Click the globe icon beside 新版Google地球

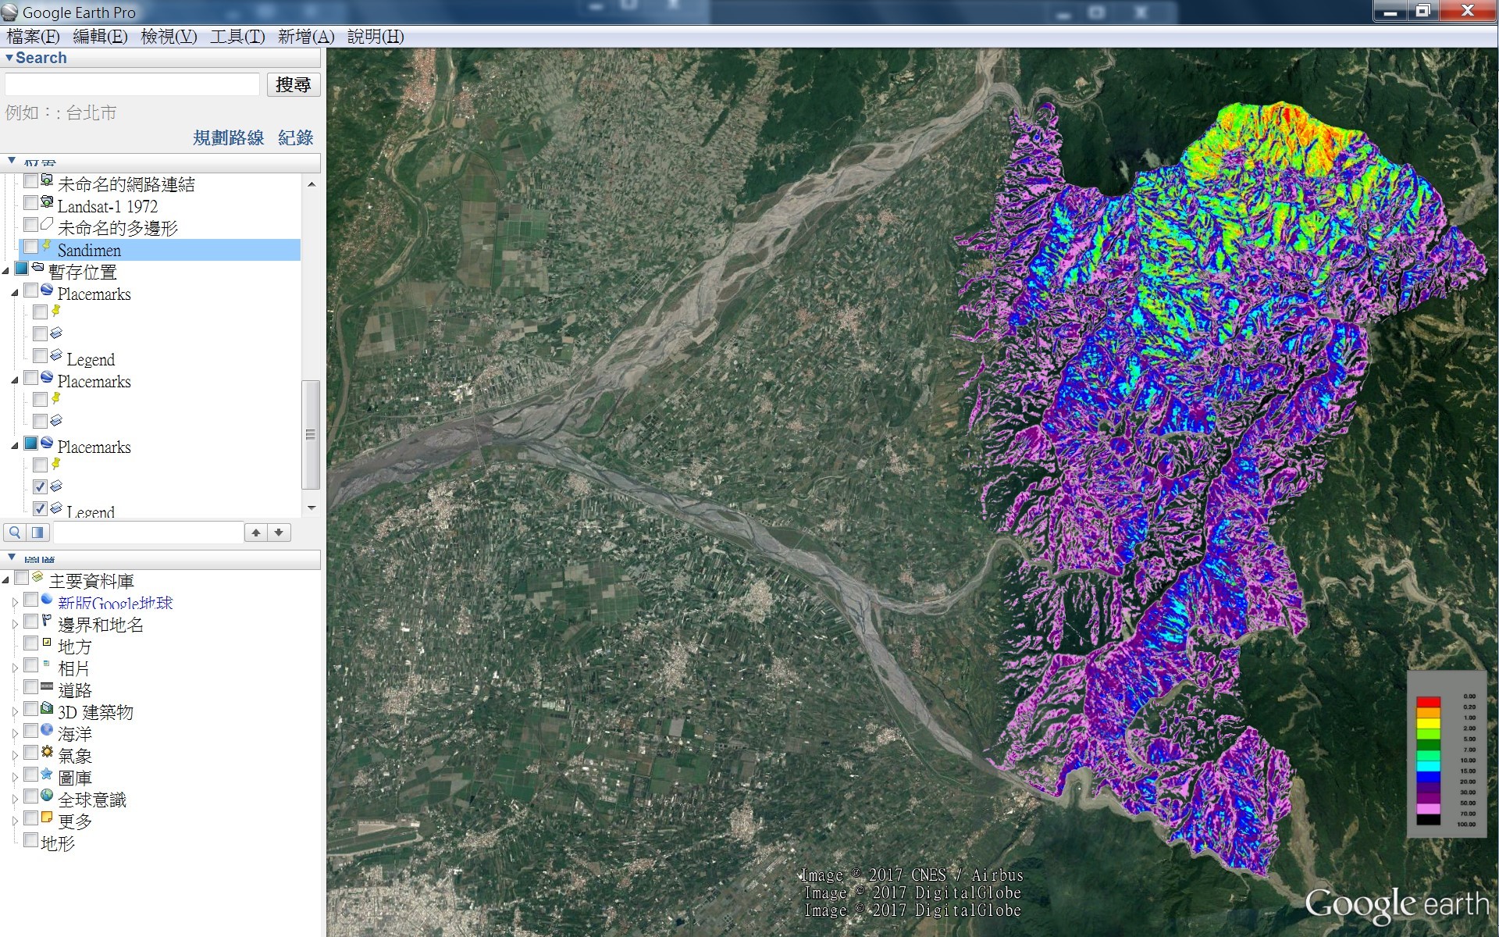(47, 600)
